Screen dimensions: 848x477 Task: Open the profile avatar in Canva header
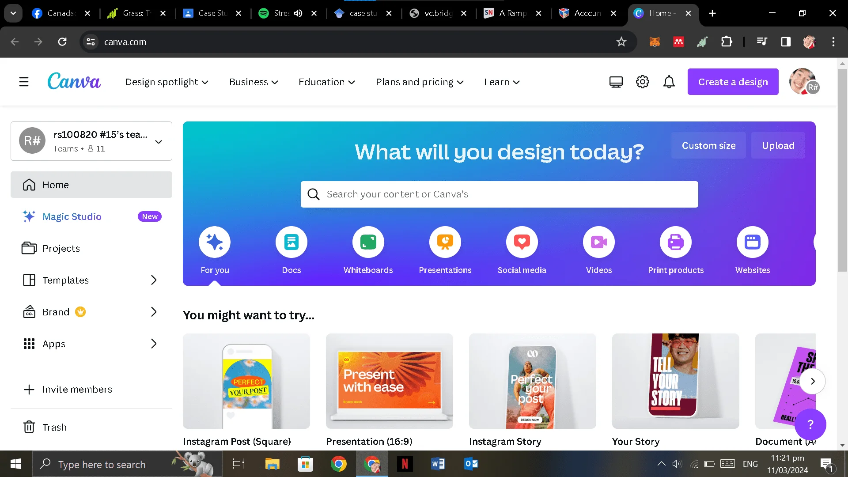tap(804, 81)
